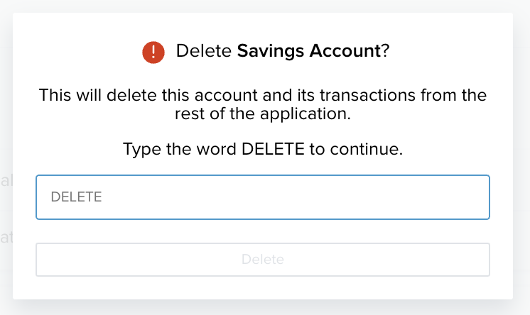Click blank dialog area beneath the Delete button

click(262, 287)
